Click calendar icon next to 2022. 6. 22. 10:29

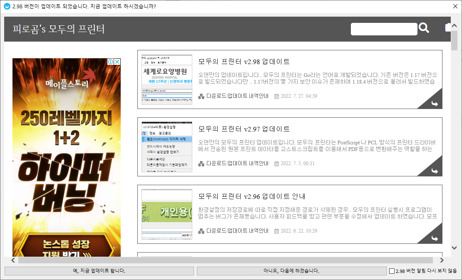pos(276,231)
